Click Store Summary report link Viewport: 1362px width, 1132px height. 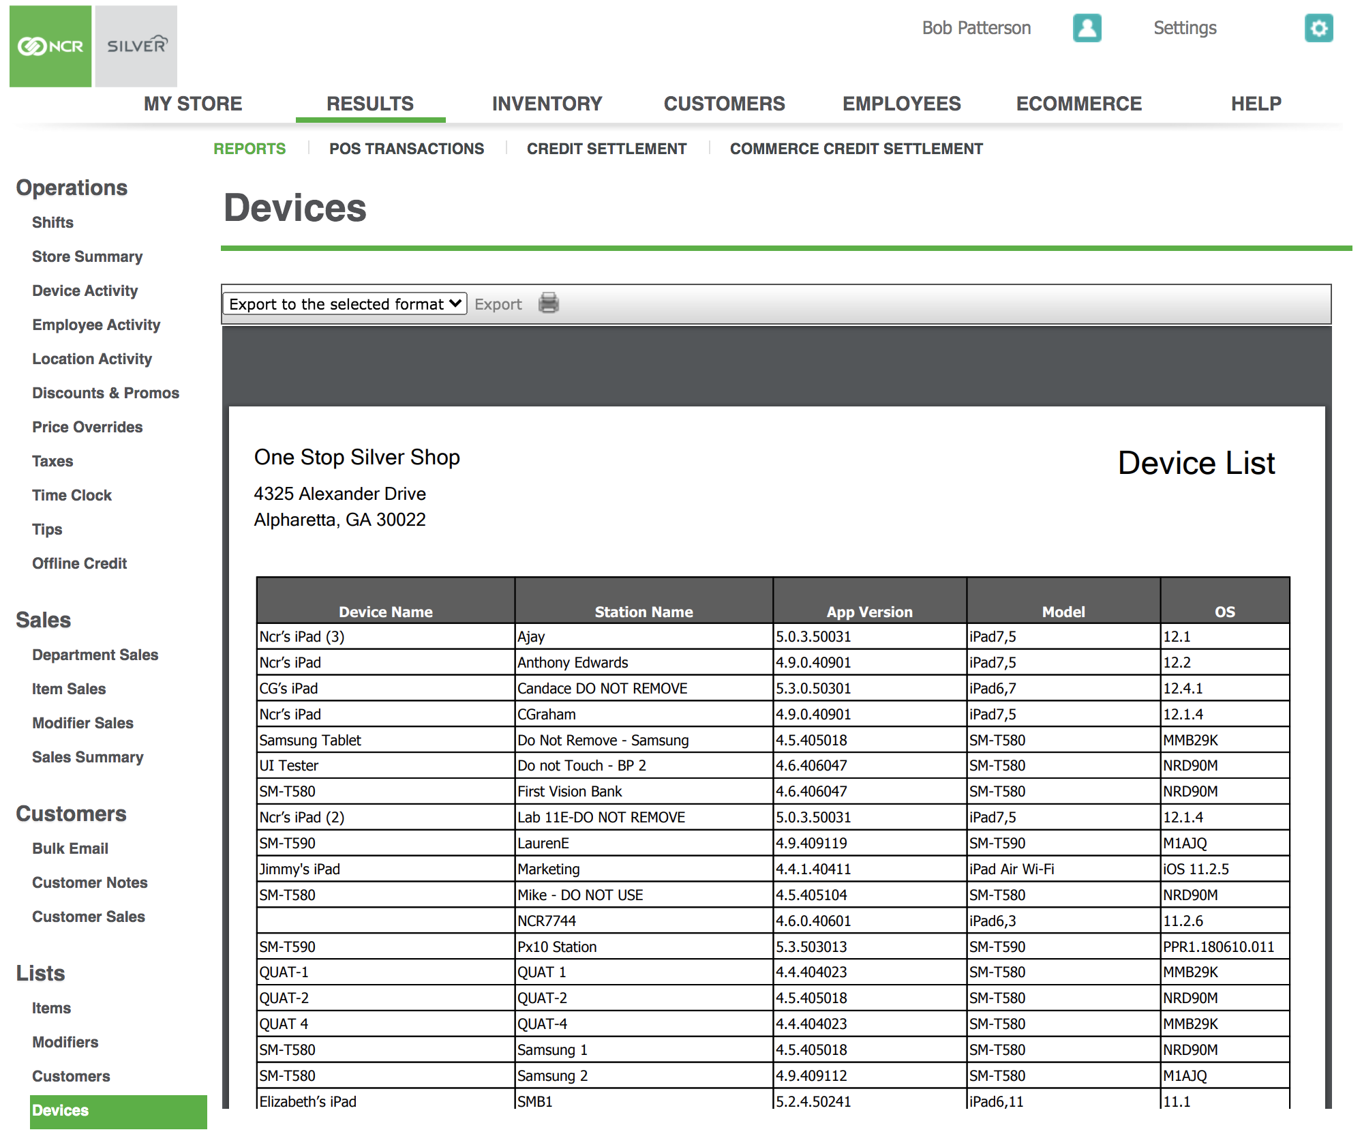[x=88, y=256]
